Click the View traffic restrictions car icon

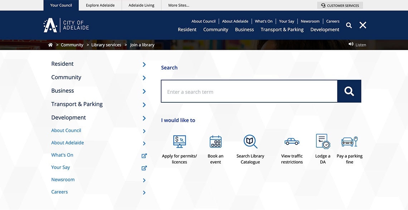(292, 141)
